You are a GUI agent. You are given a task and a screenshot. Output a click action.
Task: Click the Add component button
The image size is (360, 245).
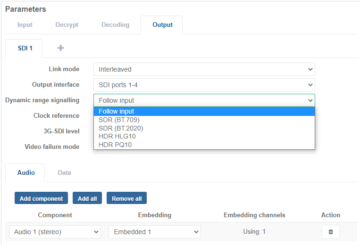(x=41, y=198)
